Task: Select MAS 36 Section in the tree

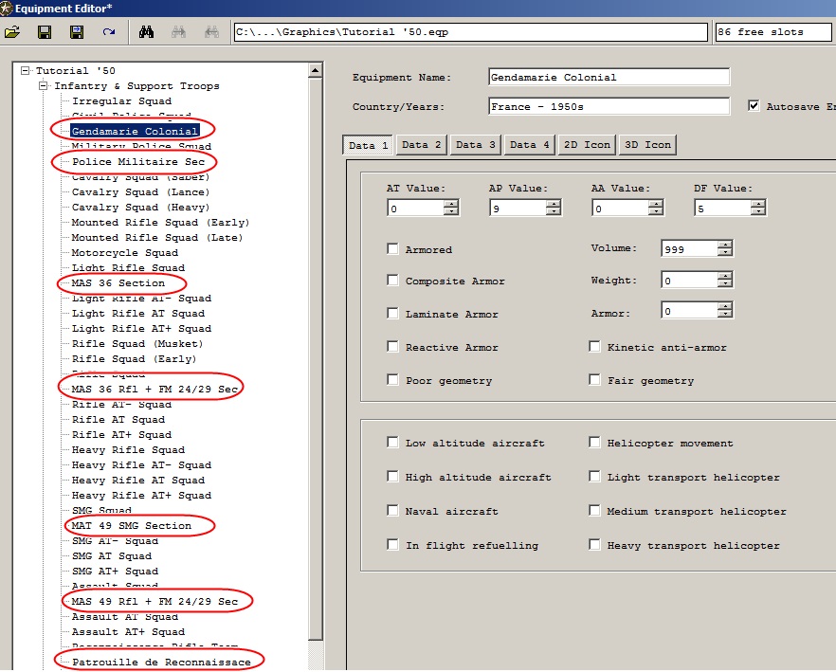Action: [118, 282]
